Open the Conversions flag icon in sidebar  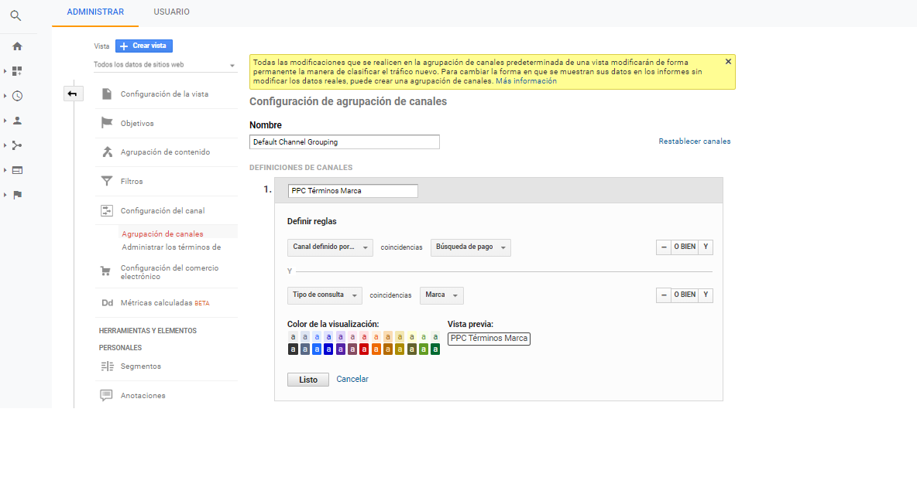(x=17, y=195)
